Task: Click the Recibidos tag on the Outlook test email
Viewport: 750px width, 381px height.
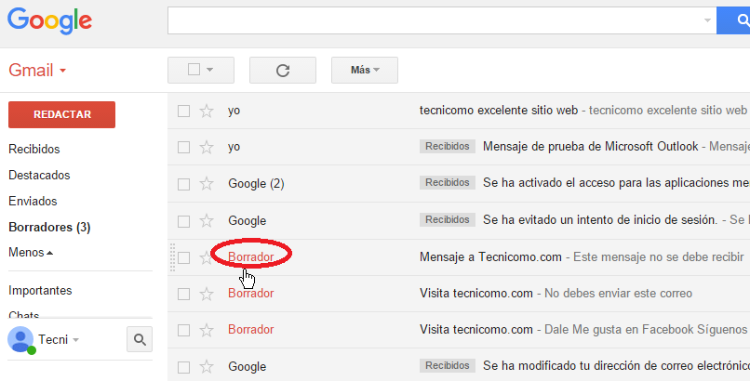Action: [448, 147]
